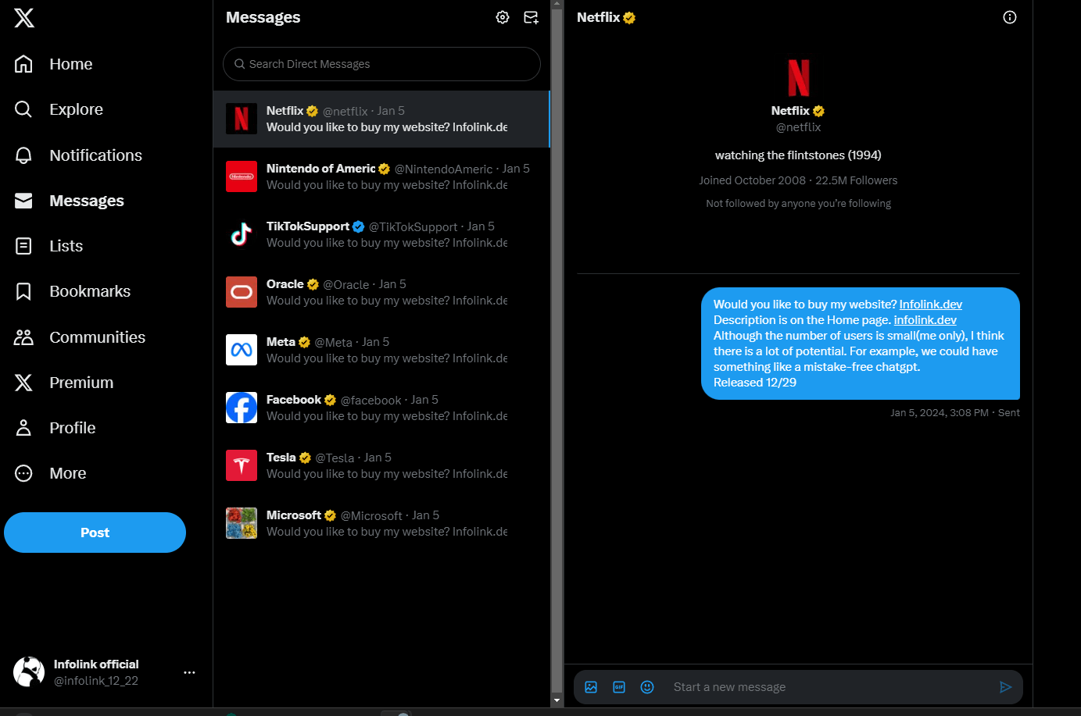
Task: Click the Jan 5, 2024, 3:08 PM timestamp
Action: (939, 413)
